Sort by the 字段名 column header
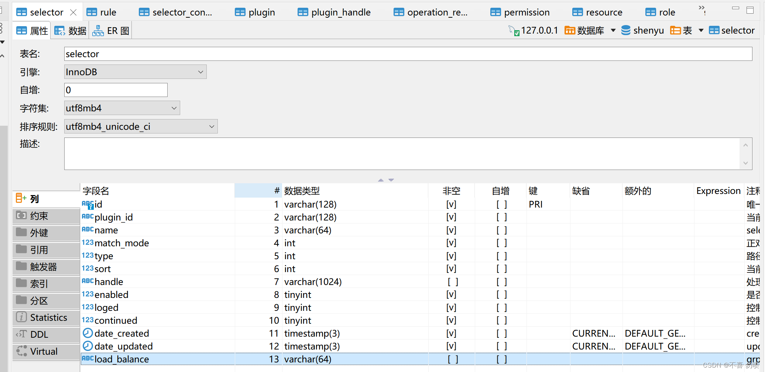Image resolution: width=765 pixels, height=372 pixels. pyautogui.click(x=157, y=191)
